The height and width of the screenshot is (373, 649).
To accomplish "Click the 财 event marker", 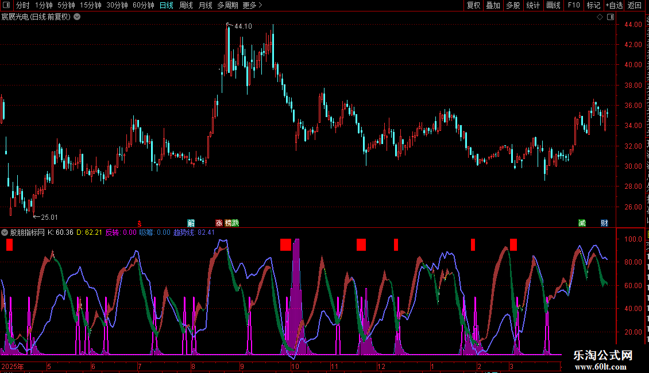I will click(604, 223).
